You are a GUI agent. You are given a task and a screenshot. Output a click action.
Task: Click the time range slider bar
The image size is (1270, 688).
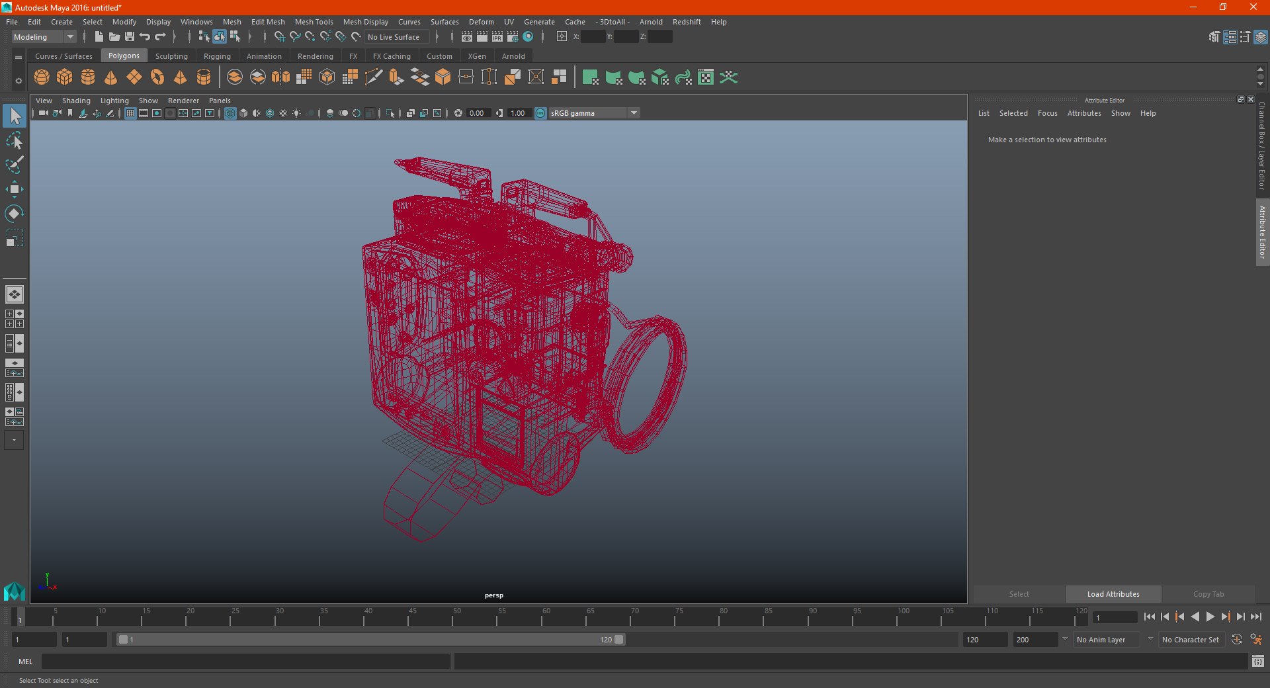pos(370,640)
